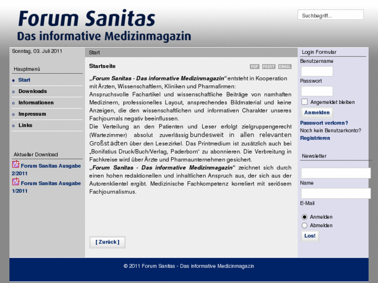Click the 'Newsletter' heading
The width and height of the screenshot is (378, 283).
point(314,156)
